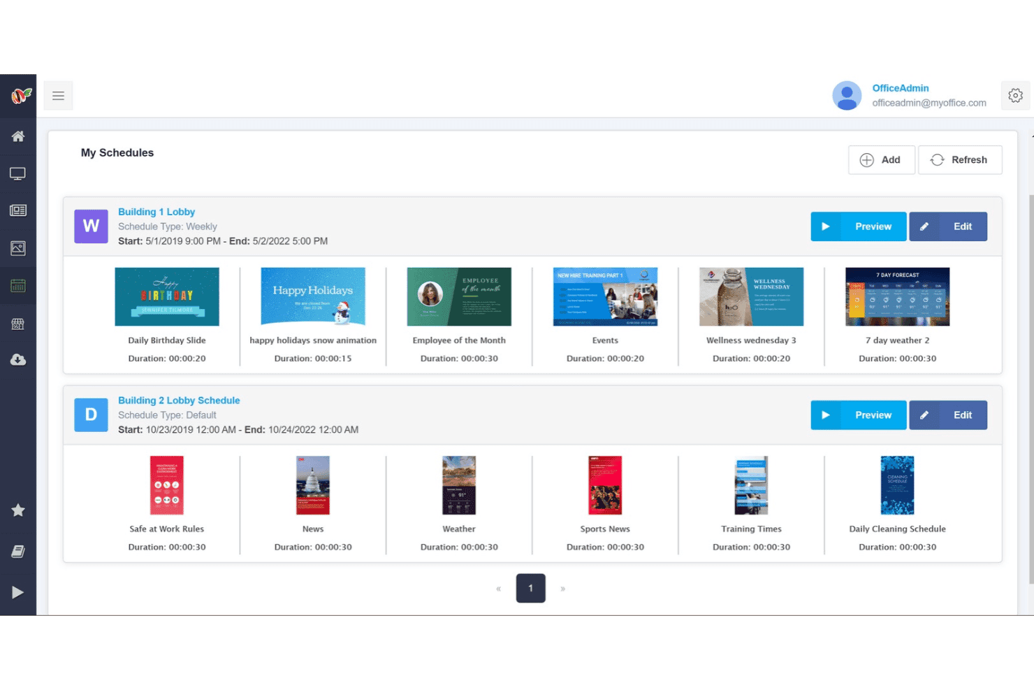
Task: Add a new schedule
Action: click(x=881, y=160)
